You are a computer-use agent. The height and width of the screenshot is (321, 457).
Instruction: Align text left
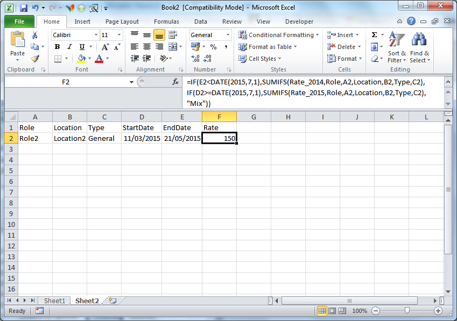tap(135, 47)
